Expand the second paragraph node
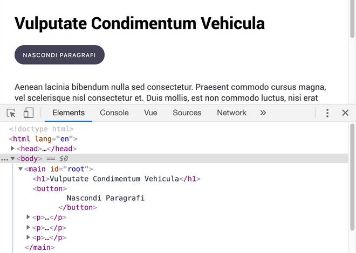 coord(29,228)
